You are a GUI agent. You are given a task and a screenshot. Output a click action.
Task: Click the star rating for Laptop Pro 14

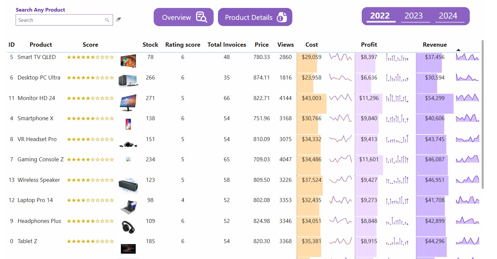90,200
